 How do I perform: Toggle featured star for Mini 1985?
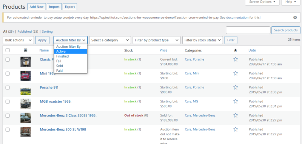tap(235, 73)
